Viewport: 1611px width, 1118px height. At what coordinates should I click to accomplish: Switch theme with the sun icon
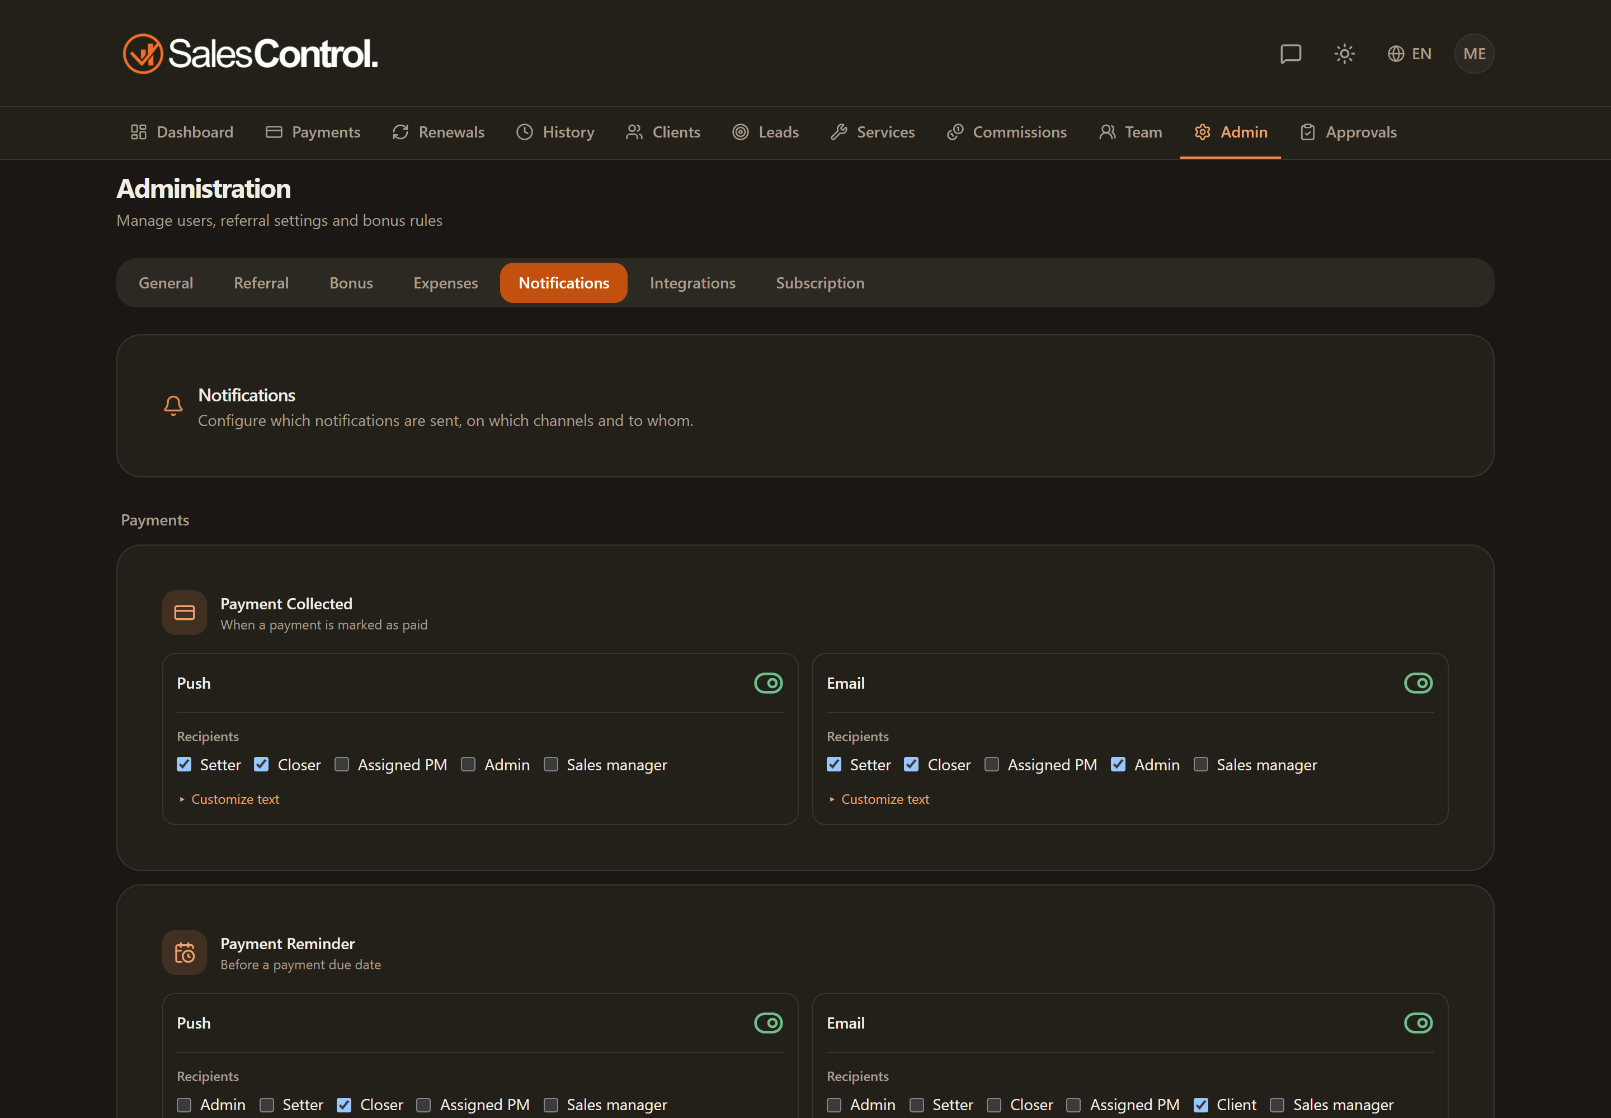click(1344, 54)
